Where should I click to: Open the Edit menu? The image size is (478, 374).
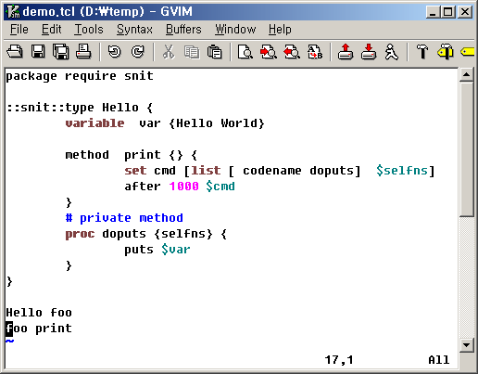tap(52, 30)
